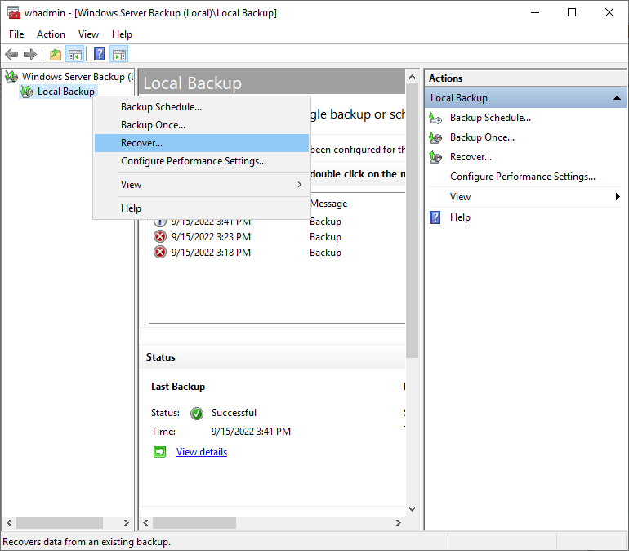Screen dimensions: 629x551
Task: Select the 9/15/2022 3:18 PM message row
Action: [x=277, y=253]
